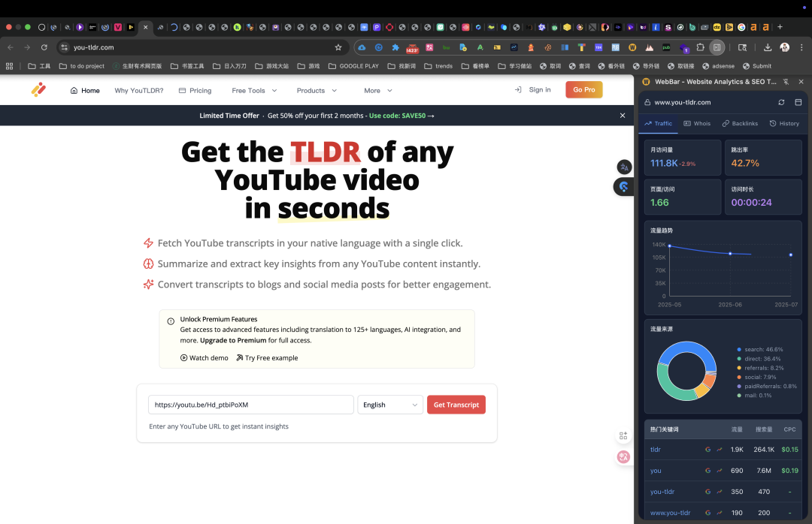Open the trends bookmarks folder

(x=438, y=66)
